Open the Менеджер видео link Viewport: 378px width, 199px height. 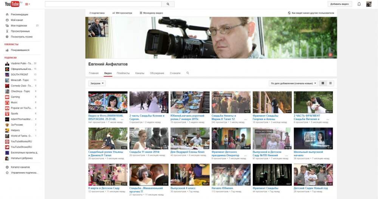point(152,13)
